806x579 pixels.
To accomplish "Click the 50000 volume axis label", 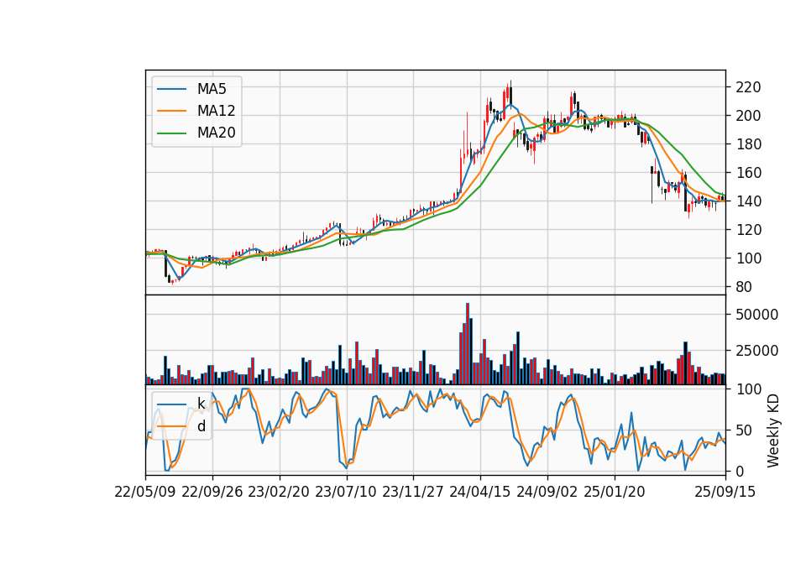I will (x=756, y=315).
